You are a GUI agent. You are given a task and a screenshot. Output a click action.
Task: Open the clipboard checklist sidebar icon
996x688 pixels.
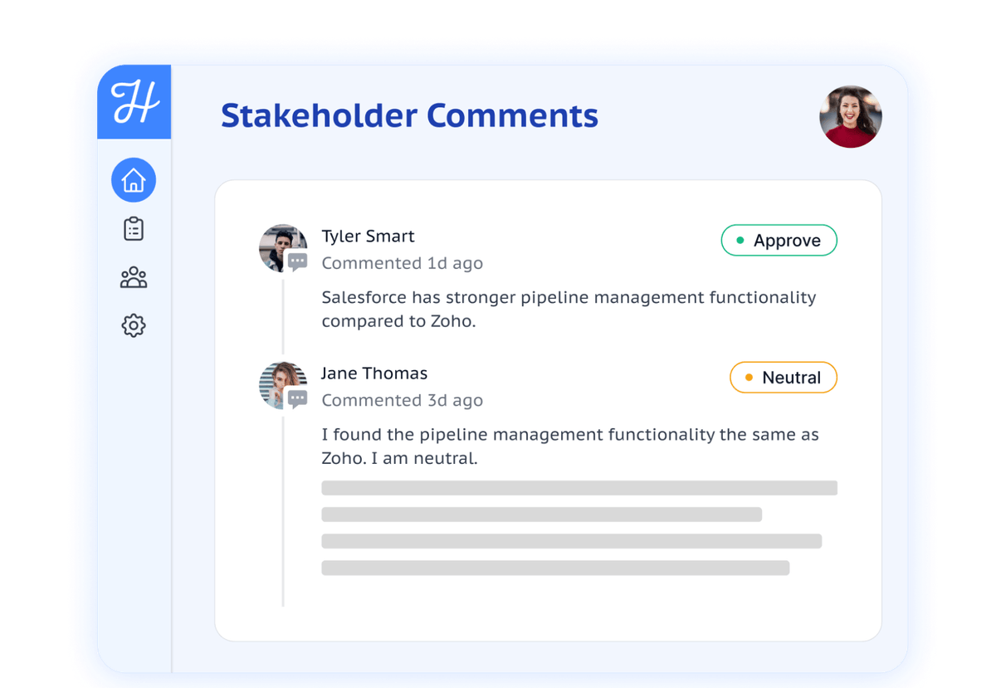tap(134, 229)
